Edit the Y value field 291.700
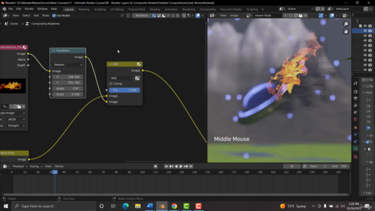 pyautogui.click(x=68, y=83)
